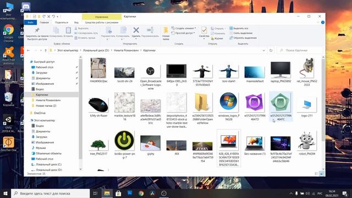Click the refresh button next to address bar

click(x=271, y=50)
